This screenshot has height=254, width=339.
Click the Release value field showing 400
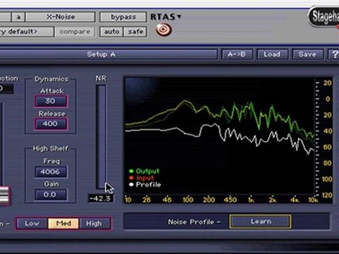51,124
